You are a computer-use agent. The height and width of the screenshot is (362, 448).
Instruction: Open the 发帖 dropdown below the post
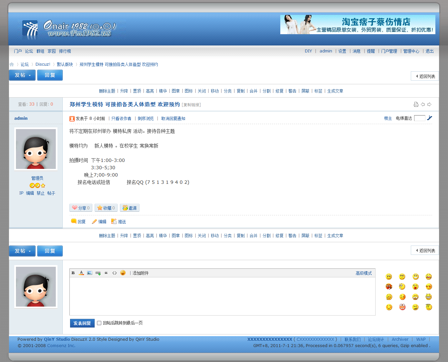[22, 251]
